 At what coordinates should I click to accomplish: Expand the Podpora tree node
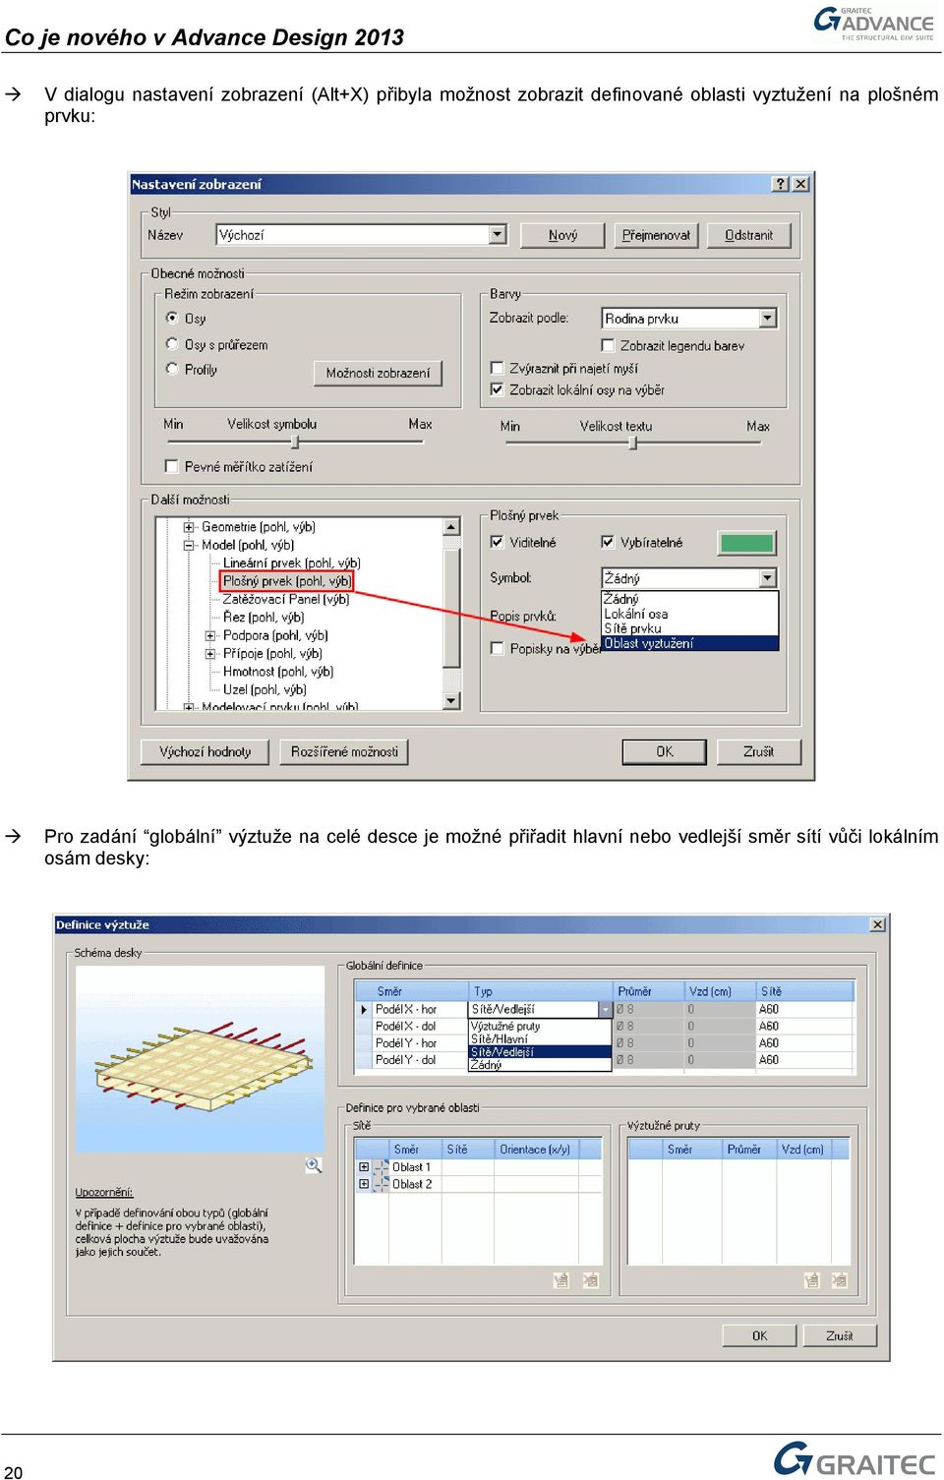pyautogui.click(x=210, y=635)
